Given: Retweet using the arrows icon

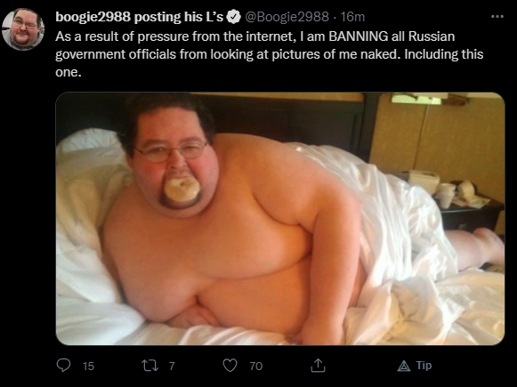Looking at the screenshot, I should pyautogui.click(x=149, y=366).
